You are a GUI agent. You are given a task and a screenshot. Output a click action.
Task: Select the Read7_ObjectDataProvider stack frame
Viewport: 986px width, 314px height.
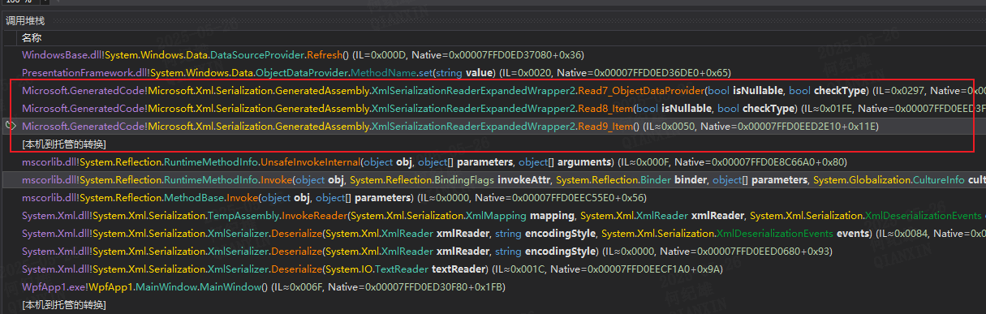pyautogui.click(x=504, y=90)
